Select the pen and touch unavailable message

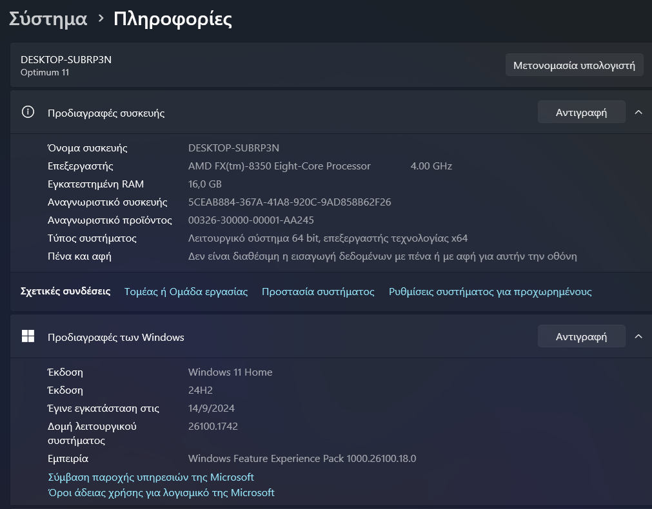(x=382, y=256)
